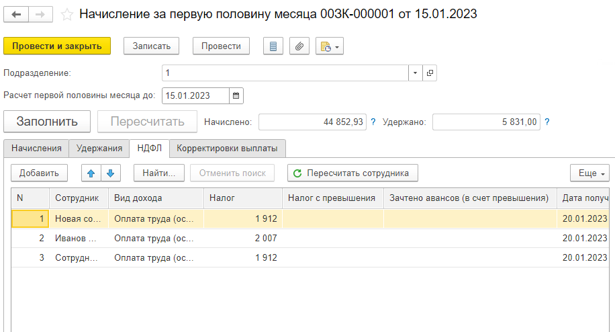The height and width of the screenshot is (332, 615).
Task: Expand the create-based-on dropdown button
Action: [329, 46]
